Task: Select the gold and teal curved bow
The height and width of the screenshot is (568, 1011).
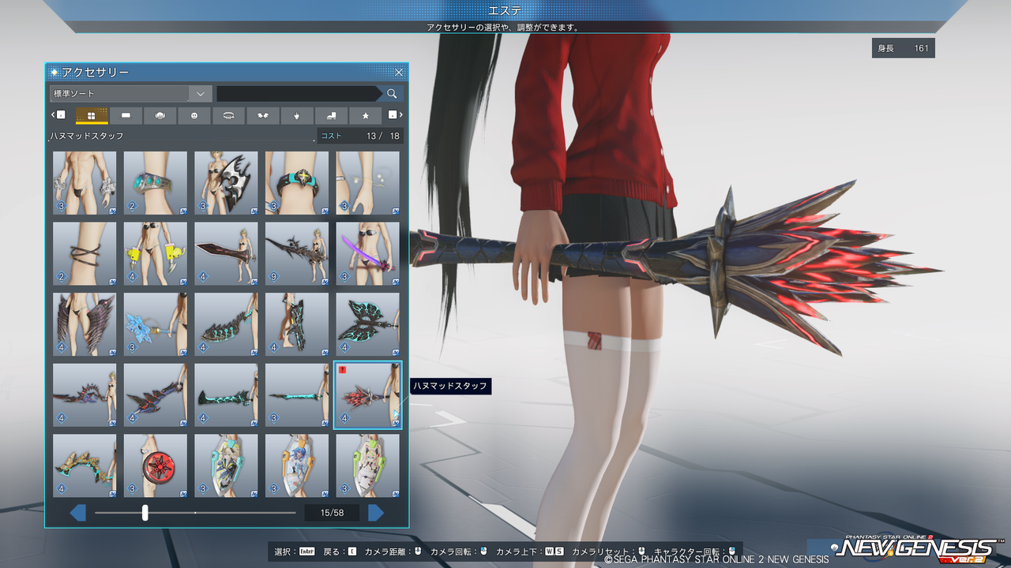Action: click(x=85, y=465)
